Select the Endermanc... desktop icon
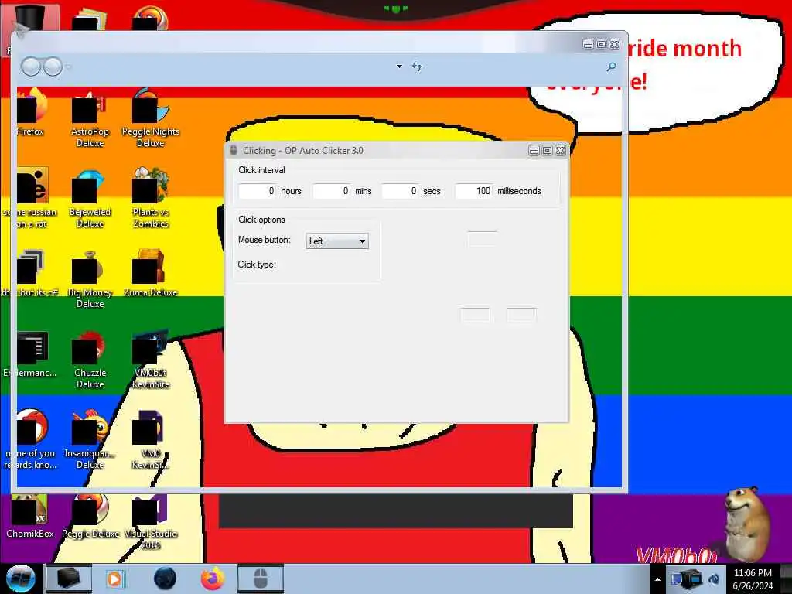This screenshot has width=792, height=594. coord(30,353)
